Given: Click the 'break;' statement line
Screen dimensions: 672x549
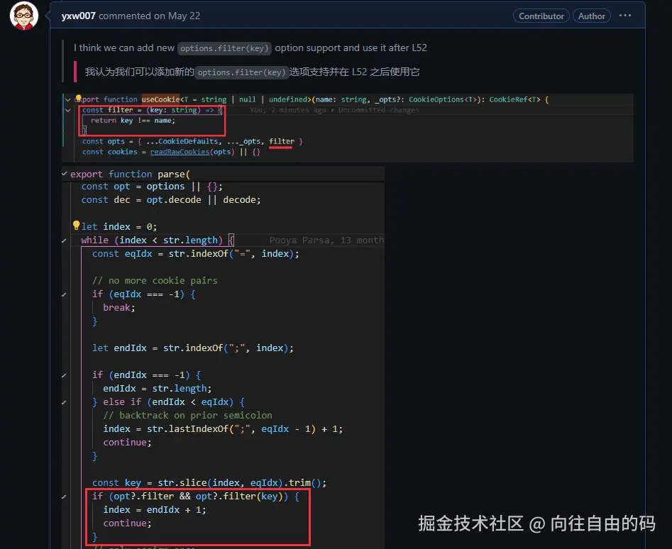Looking at the screenshot, I should 119,307.
